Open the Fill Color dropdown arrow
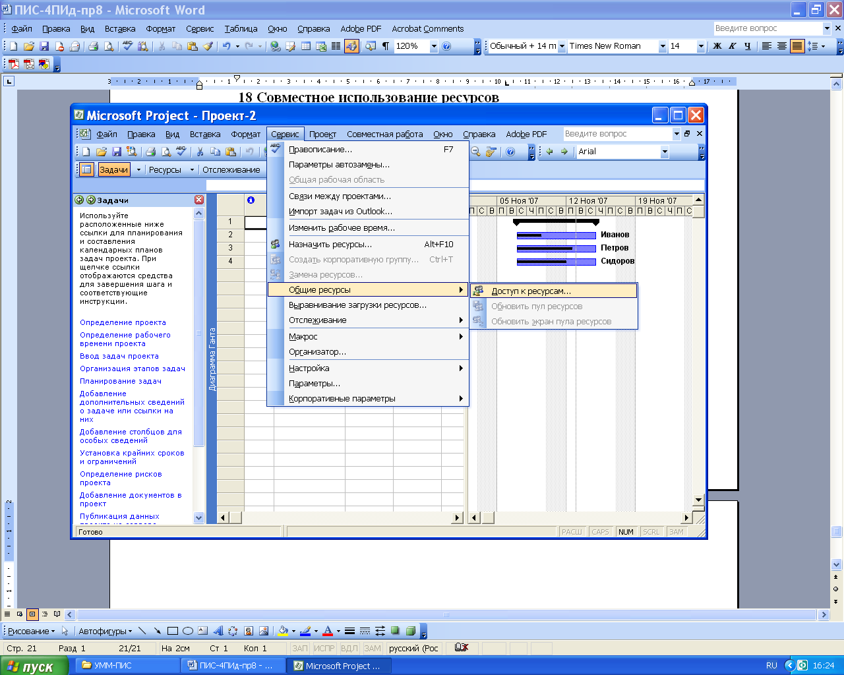The image size is (844, 675). tap(293, 631)
